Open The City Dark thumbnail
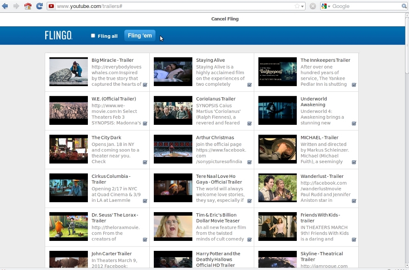409x270 pixels. click(69, 149)
